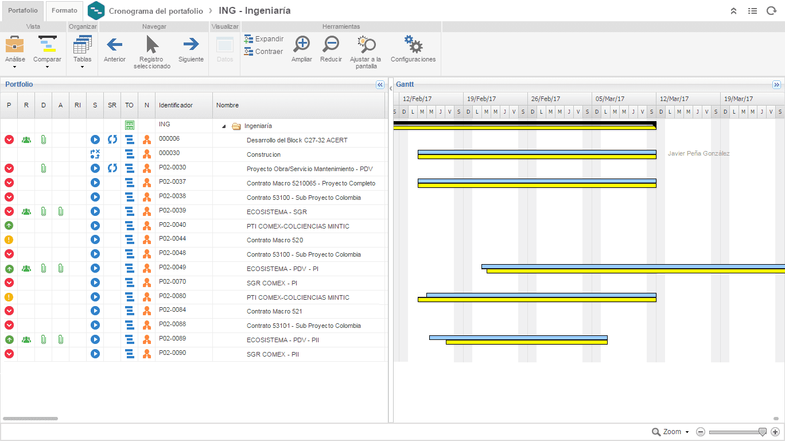Open the list view icon in header

pos(752,11)
